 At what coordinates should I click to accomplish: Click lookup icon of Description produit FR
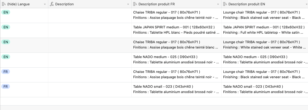(135, 4)
